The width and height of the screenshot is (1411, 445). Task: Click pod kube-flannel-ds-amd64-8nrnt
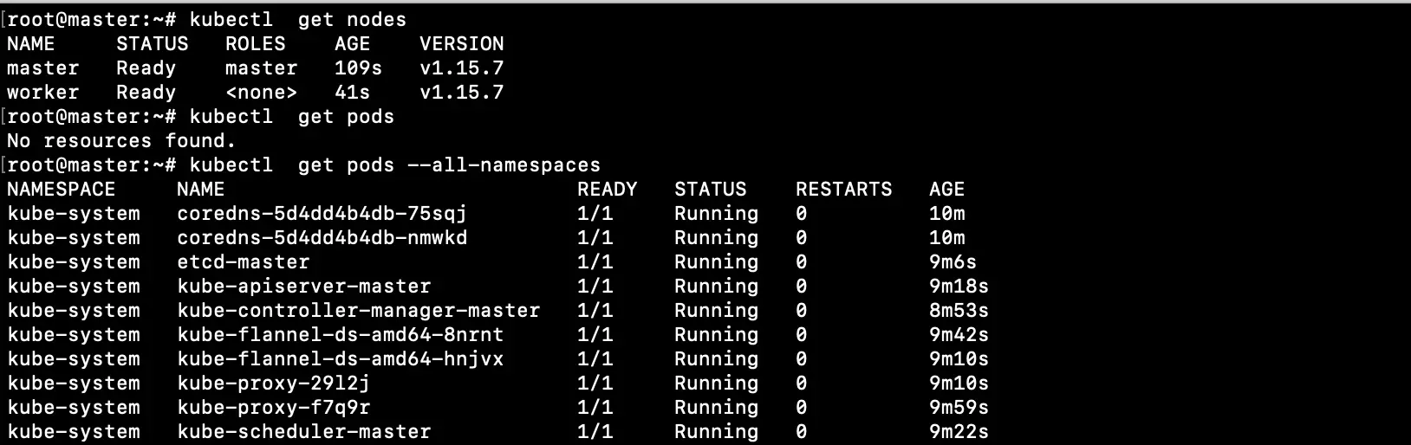coord(340,334)
